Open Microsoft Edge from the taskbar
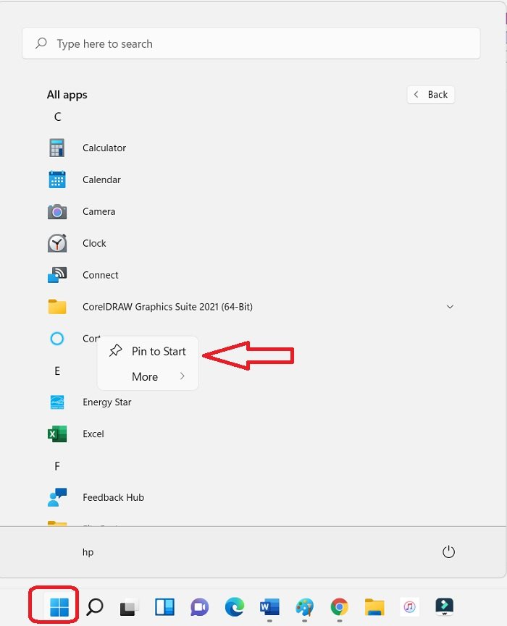Viewport: 507px width, 626px height. [x=235, y=607]
